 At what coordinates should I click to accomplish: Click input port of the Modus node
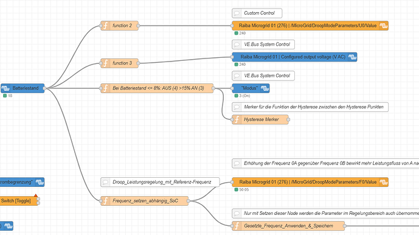pyautogui.click(x=232, y=88)
